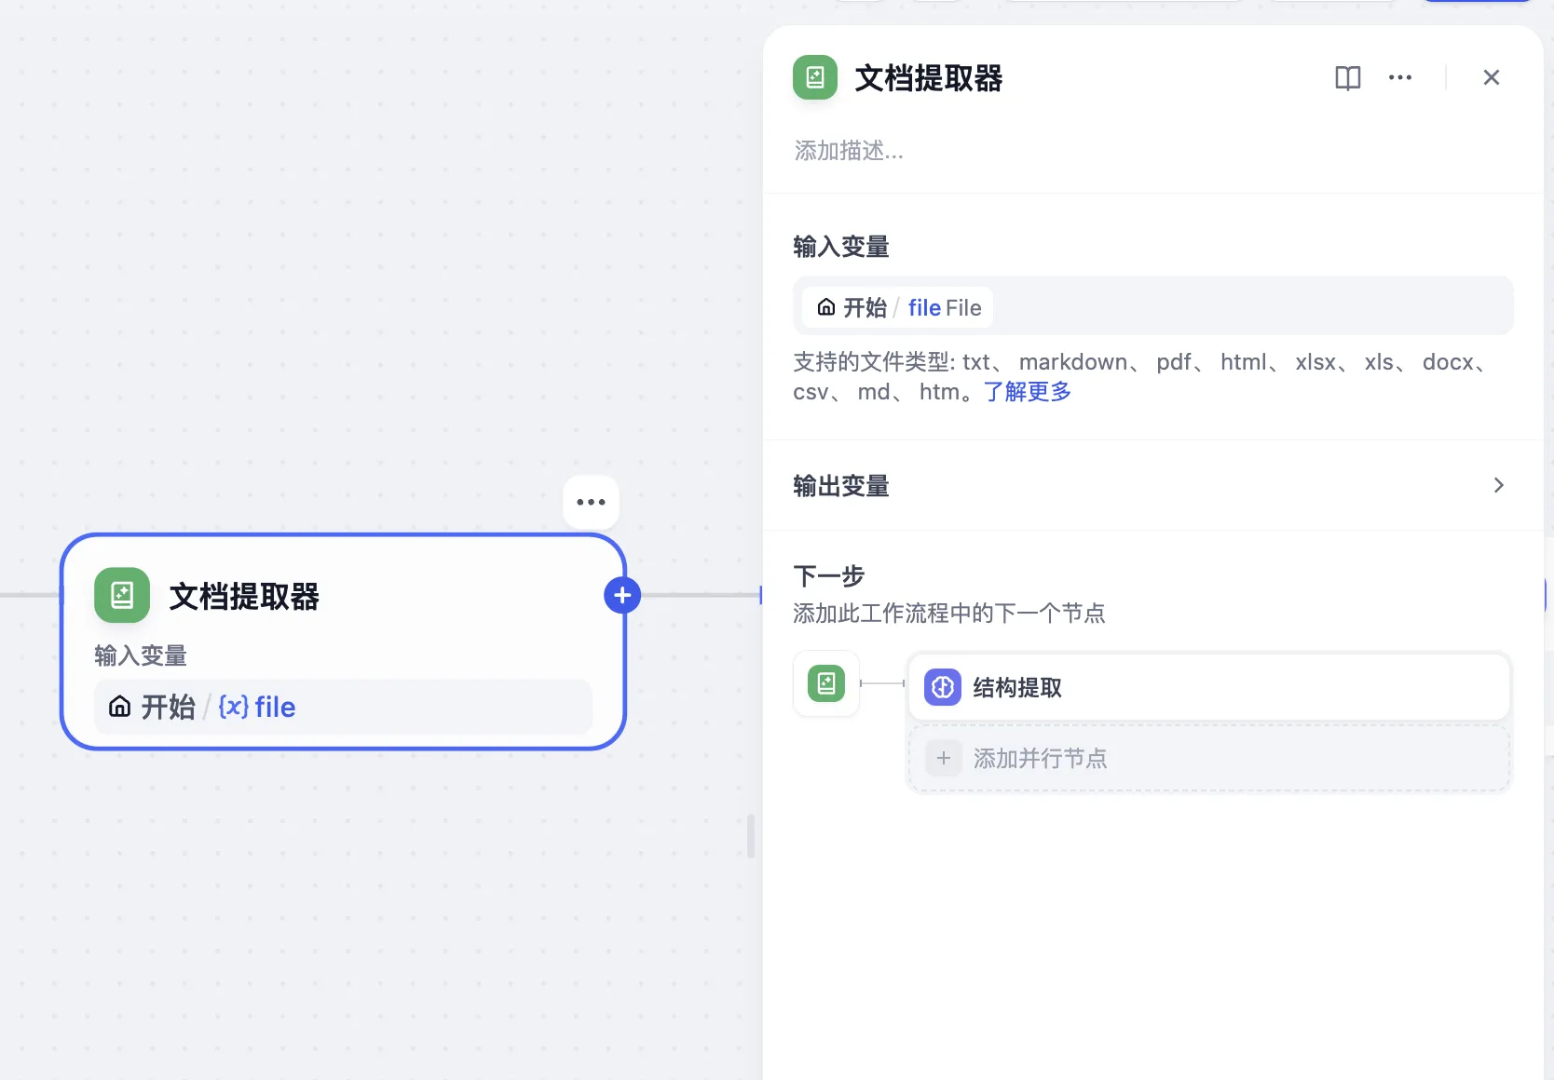Expand the 输出变量 section chevron
Image resolution: width=1554 pixels, height=1080 pixels.
tap(1498, 485)
